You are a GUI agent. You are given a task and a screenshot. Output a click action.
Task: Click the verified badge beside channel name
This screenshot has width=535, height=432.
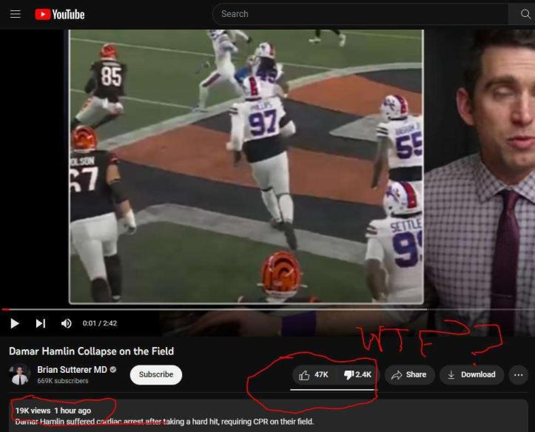click(113, 370)
